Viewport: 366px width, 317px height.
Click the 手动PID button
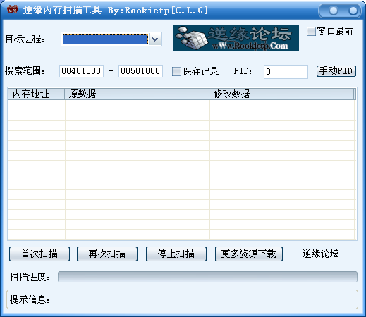click(x=336, y=71)
